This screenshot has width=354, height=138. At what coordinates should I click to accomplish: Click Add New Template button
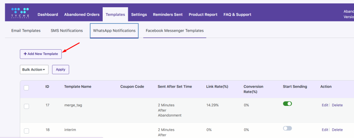(x=41, y=54)
